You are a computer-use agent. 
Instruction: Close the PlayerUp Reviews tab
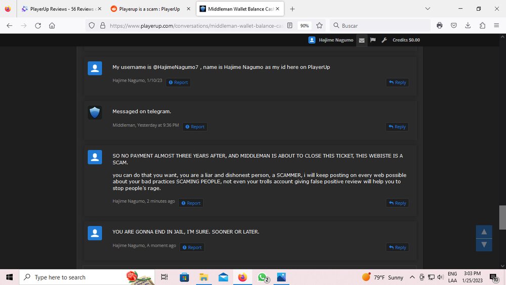99,9
